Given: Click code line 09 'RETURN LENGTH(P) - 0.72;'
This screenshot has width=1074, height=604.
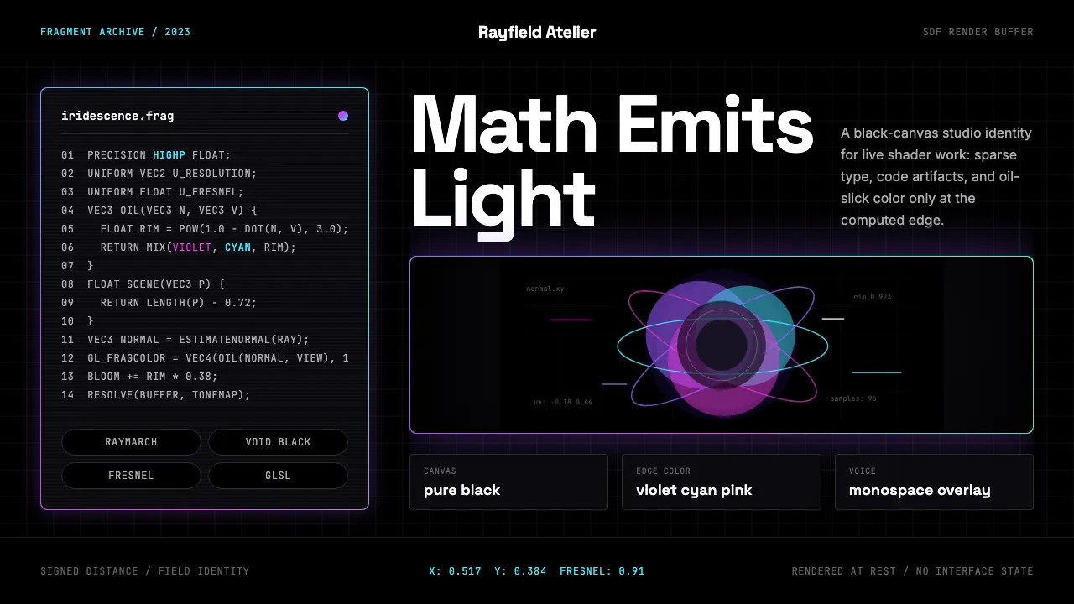Looking at the screenshot, I should [159, 303].
